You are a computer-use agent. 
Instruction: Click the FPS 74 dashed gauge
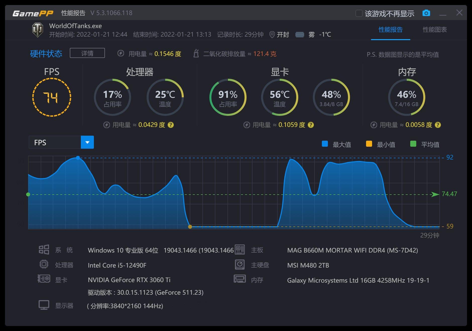pyautogui.click(x=52, y=97)
